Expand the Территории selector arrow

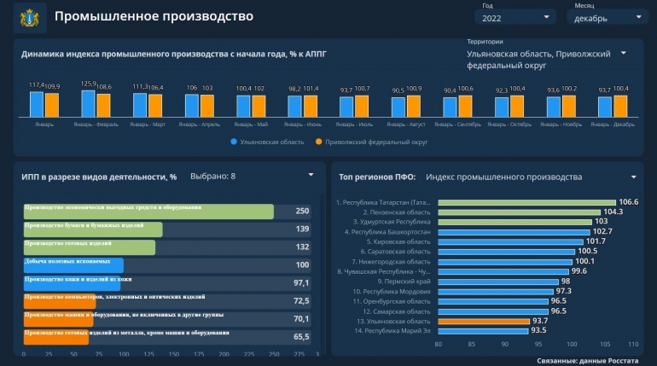[x=624, y=53]
